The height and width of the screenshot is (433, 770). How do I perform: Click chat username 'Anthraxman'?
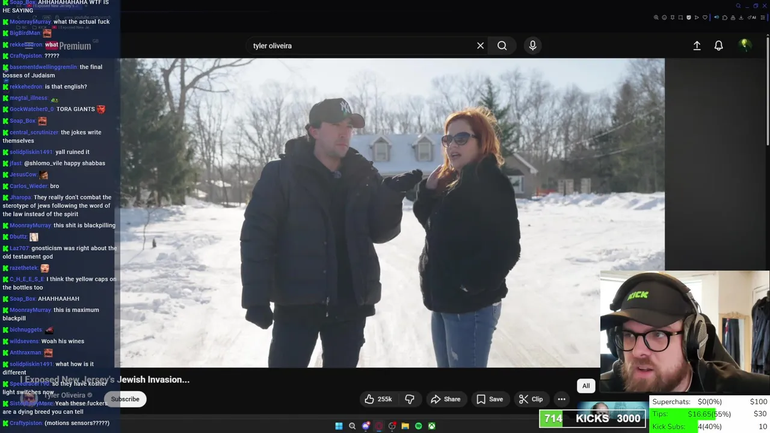coord(25,353)
